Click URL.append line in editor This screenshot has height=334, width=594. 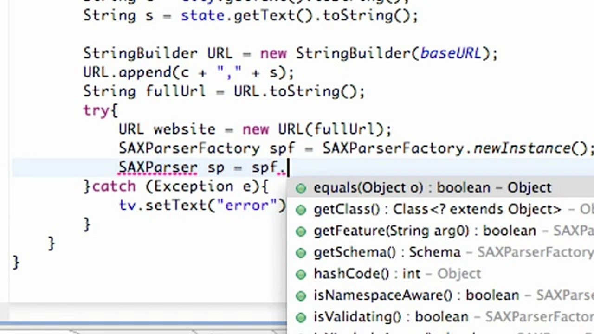tap(188, 72)
